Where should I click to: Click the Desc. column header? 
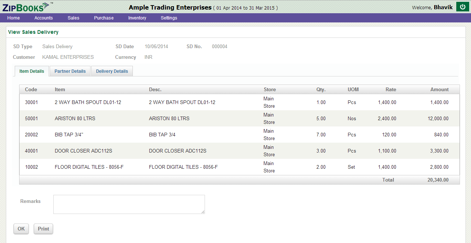coord(155,90)
